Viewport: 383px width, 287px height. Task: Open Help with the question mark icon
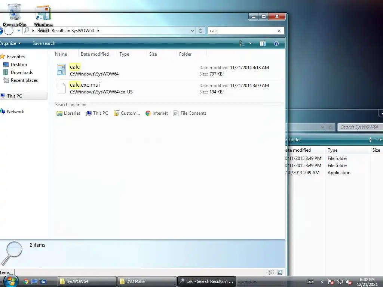(x=276, y=43)
